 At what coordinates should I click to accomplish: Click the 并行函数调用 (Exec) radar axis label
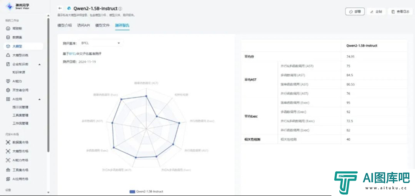[x=202, y=121]
